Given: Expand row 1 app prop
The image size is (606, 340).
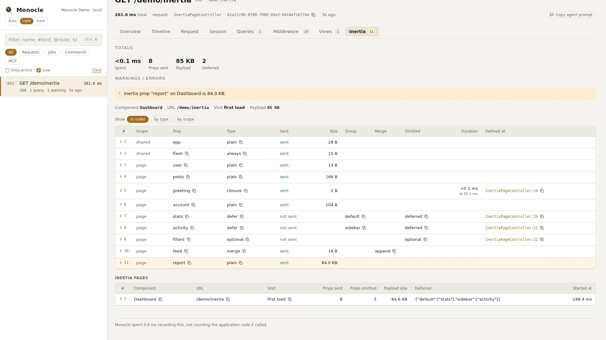Looking at the screenshot, I should coord(121,142).
